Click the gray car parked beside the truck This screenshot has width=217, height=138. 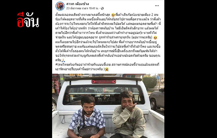click(157, 99)
